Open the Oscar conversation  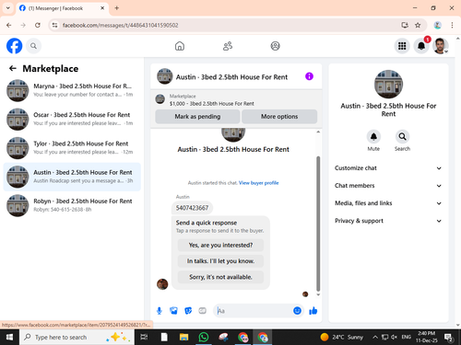72,119
